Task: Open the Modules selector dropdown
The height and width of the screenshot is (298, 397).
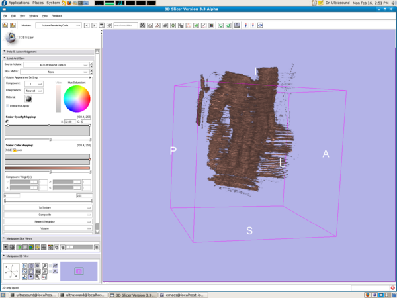Action: pos(58,25)
